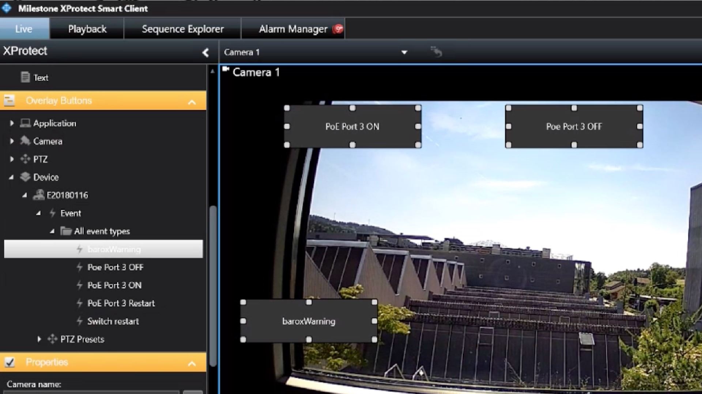Click the Camera node icon
702x394 pixels.
point(25,140)
